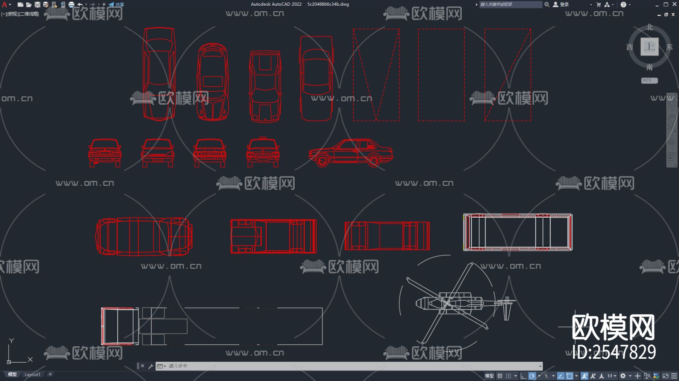
Task: Click 东 on the ViewCube compass
Action: pos(670,47)
